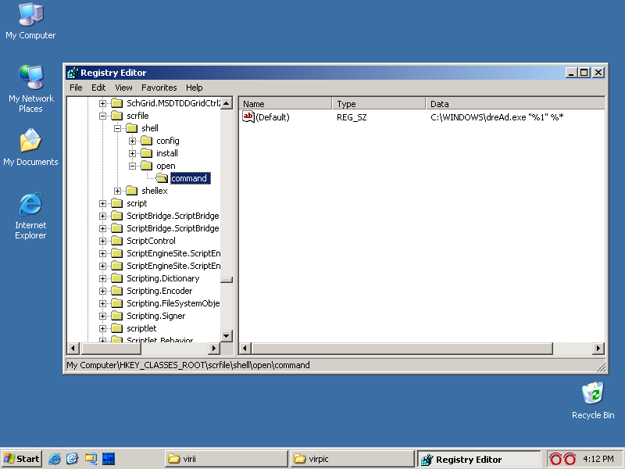Image resolution: width=625 pixels, height=469 pixels.
Task: Click the blue quick launch icon beside Show Desktop
Action: (109, 459)
